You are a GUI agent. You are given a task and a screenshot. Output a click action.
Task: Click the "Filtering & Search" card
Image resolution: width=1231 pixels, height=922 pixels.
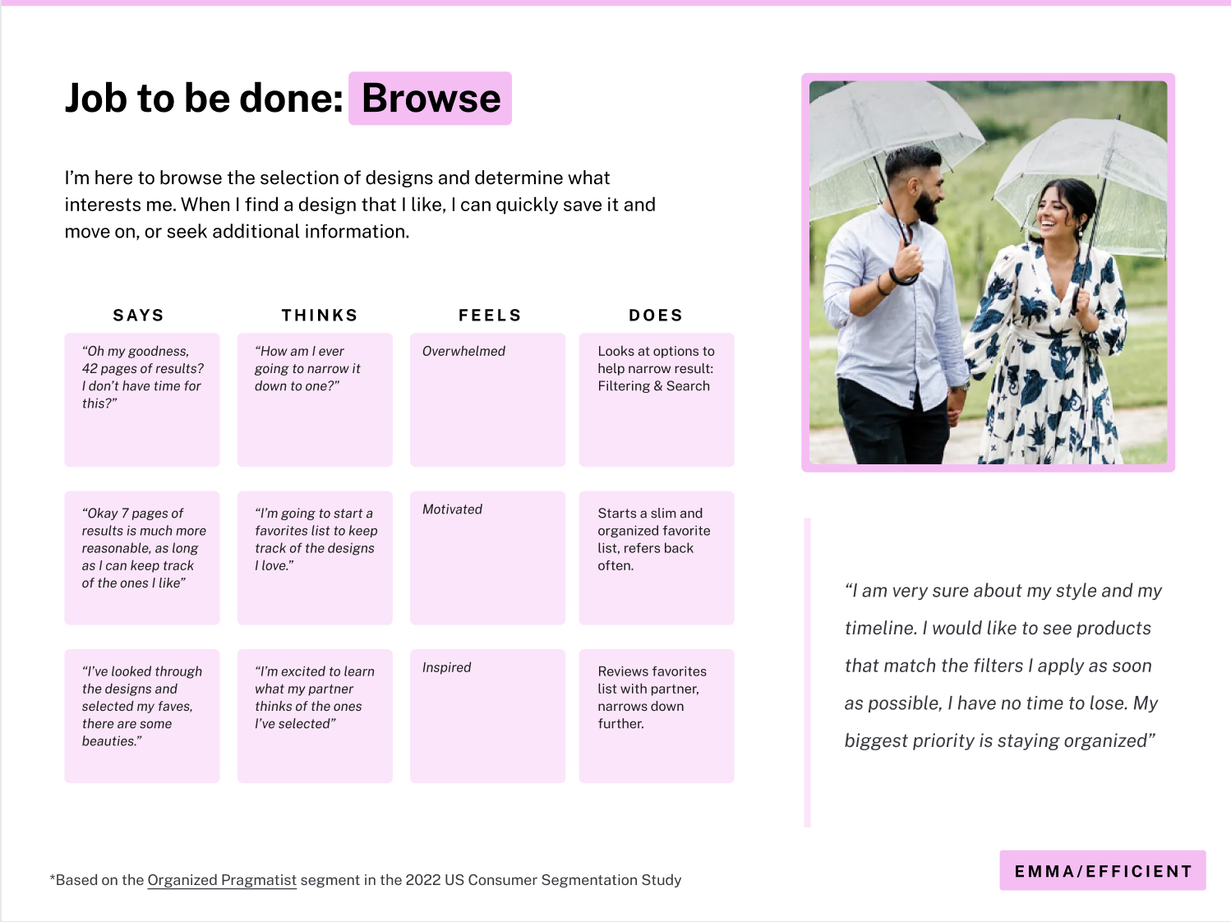657,400
